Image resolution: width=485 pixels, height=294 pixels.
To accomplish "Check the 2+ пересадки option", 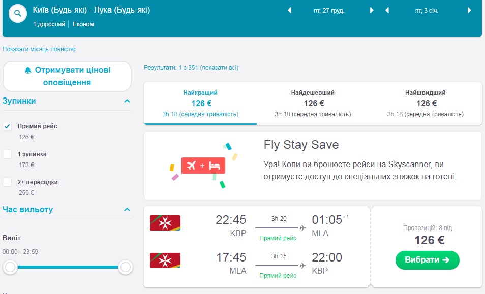I will tap(8, 182).
